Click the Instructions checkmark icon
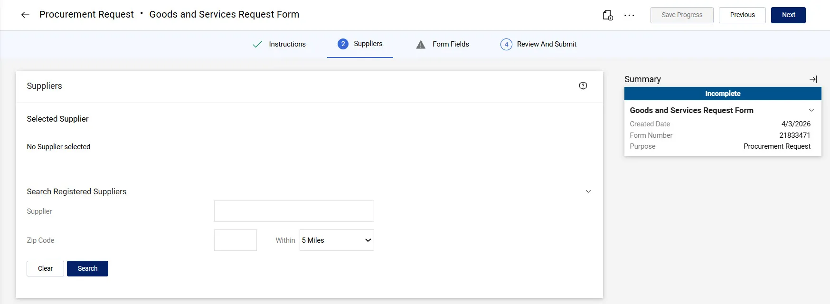The image size is (830, 304). [257, 44]
